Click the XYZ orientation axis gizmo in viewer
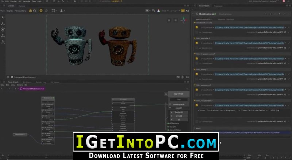This screenshot has width=292, height=160. pyautogui.click(x=184, y=20)
